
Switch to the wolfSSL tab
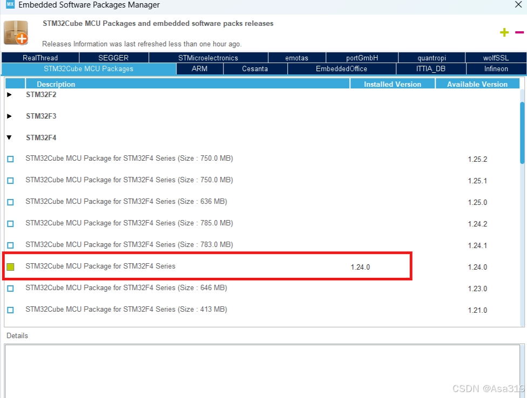coord(496,58)
